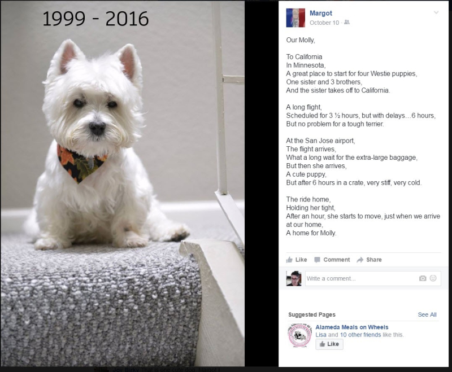Open Alameda Meals on Wheels page title

pos(351,327)
